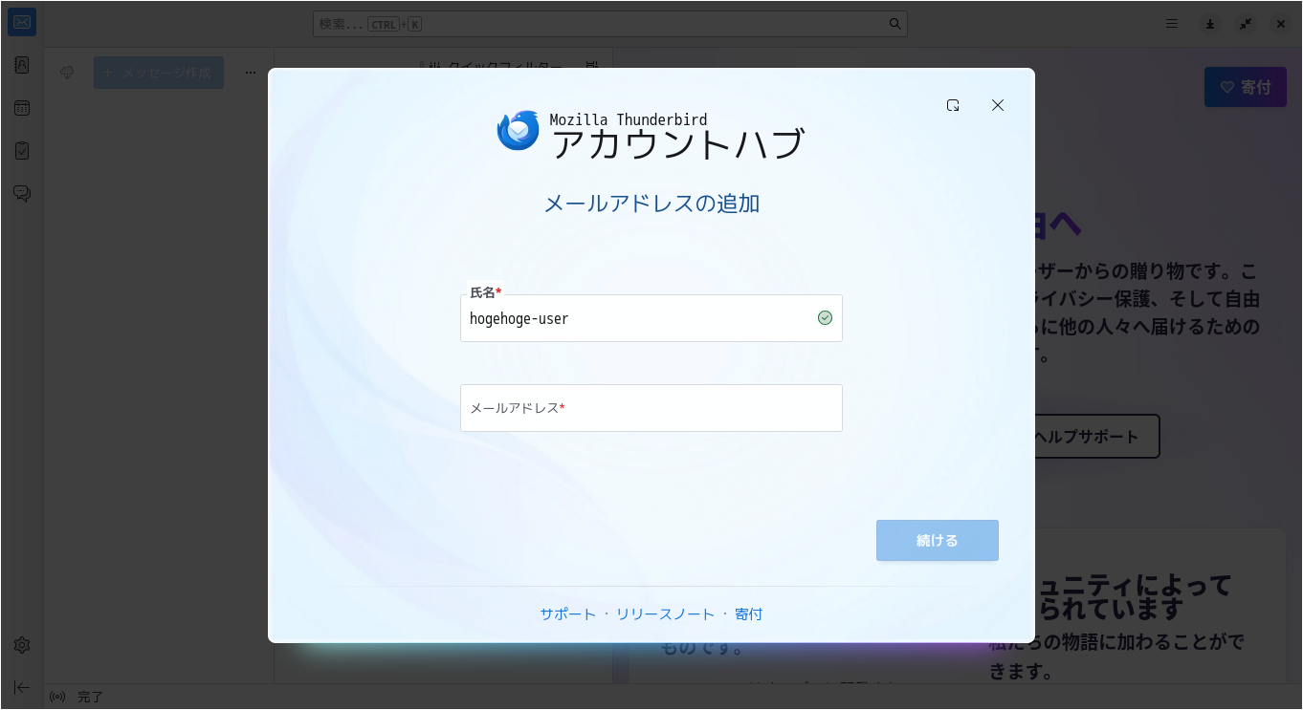Click the 続ける button
This screenshot has width=1303, height=710.
tap(938, 541)
